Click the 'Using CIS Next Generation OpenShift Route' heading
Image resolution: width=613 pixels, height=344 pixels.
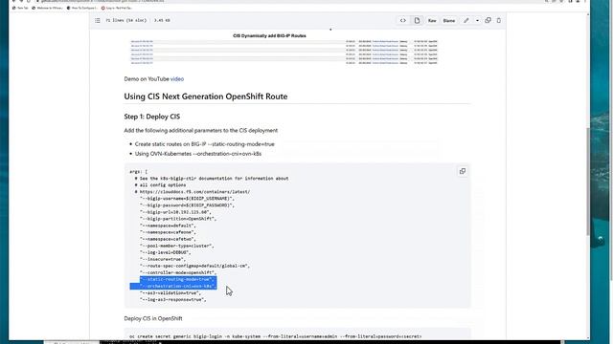pyautogui.click(x=206, y=97)
